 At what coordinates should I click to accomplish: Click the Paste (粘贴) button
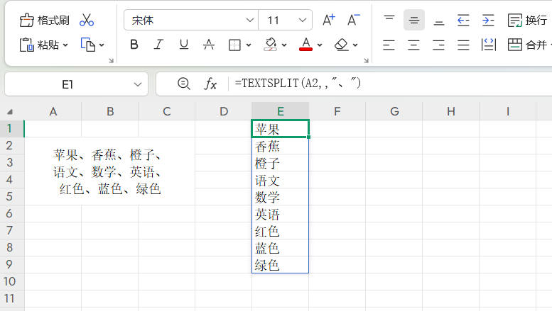click(x=44, y=45)
